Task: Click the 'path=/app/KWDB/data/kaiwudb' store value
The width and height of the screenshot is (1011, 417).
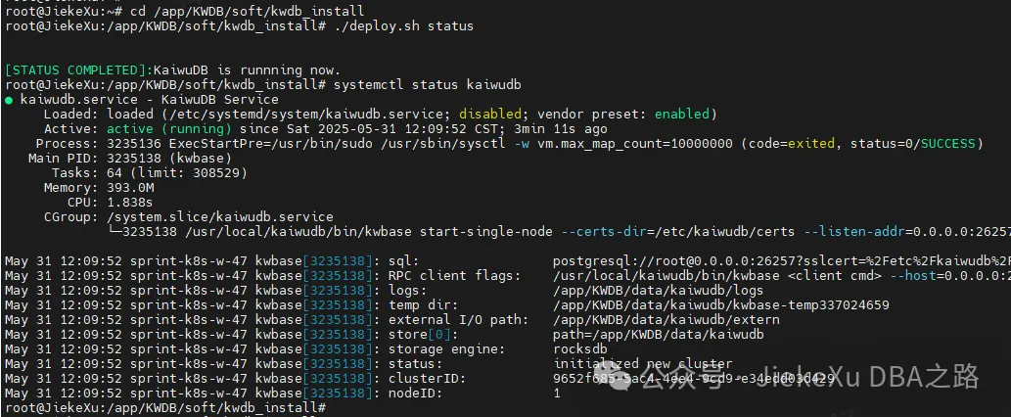Action: coord(658,335)
